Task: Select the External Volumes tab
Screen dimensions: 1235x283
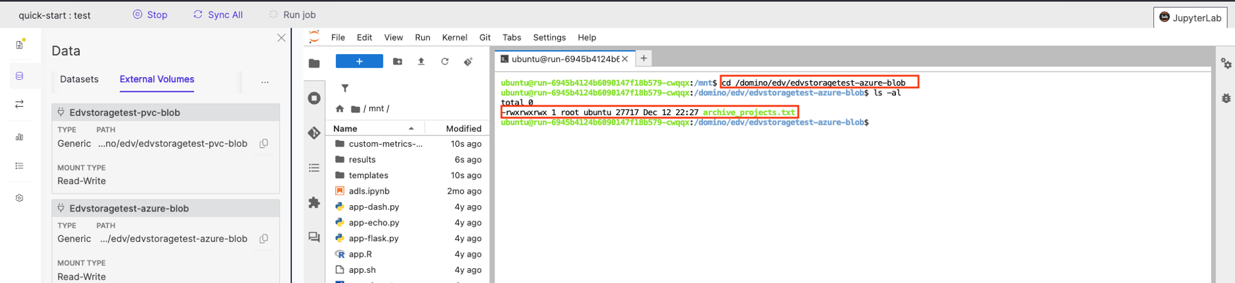Action: pyautogui.click(x=157, y=79)
